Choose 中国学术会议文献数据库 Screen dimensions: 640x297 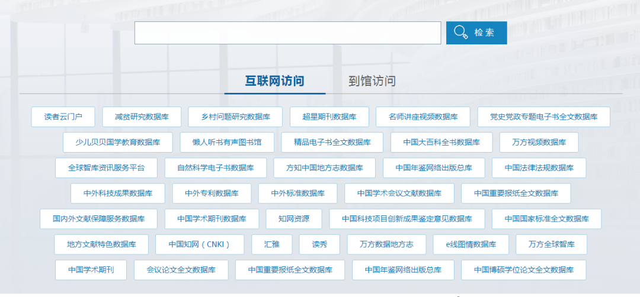[x=399, y=193]
